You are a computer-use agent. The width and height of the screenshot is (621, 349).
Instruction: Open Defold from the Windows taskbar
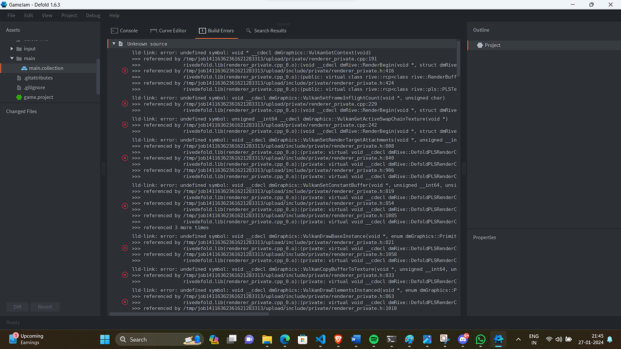pyautogui.click(x=498, y=339)
